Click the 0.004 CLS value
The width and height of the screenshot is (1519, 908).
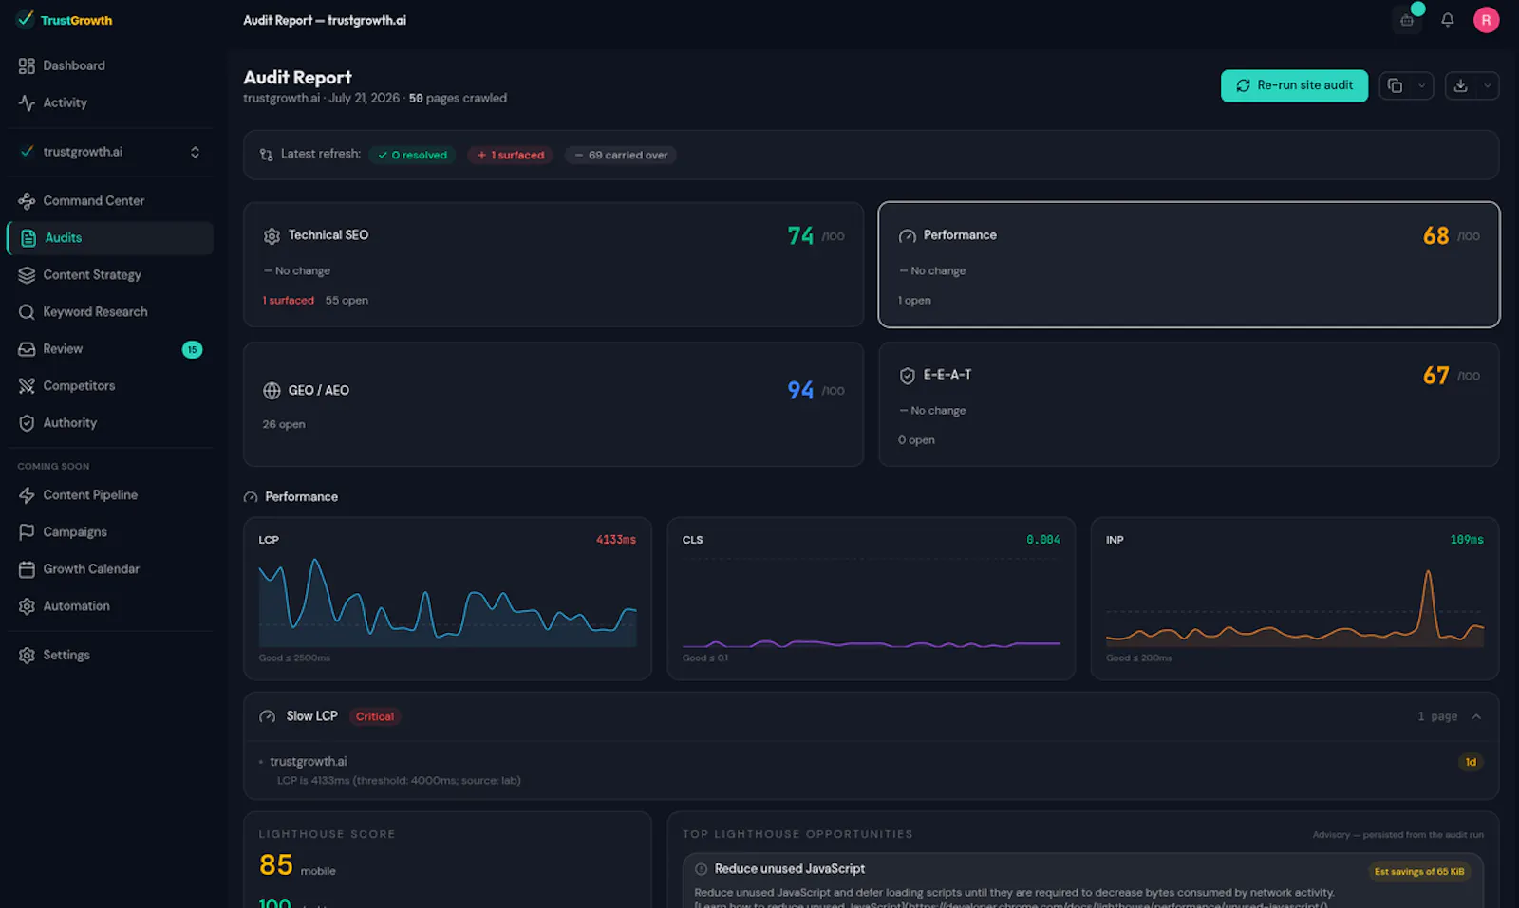[x=1043, y=540]
